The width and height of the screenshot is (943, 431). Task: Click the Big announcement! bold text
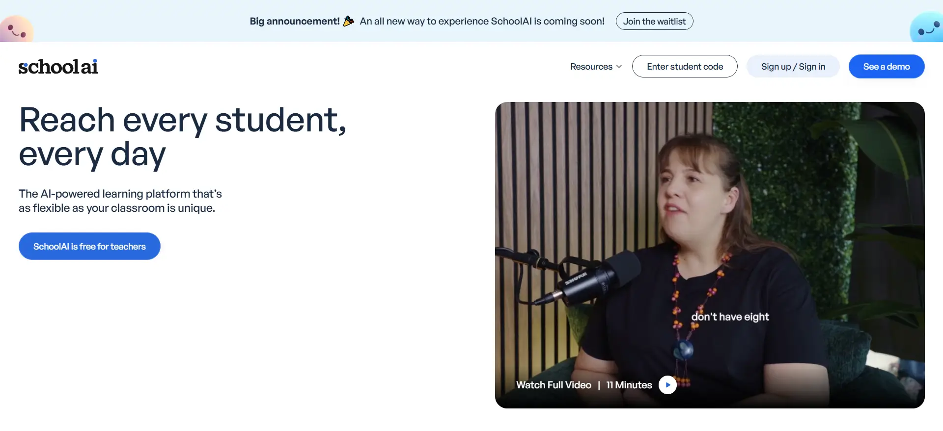pyautogui.click(x=295, y=21)
